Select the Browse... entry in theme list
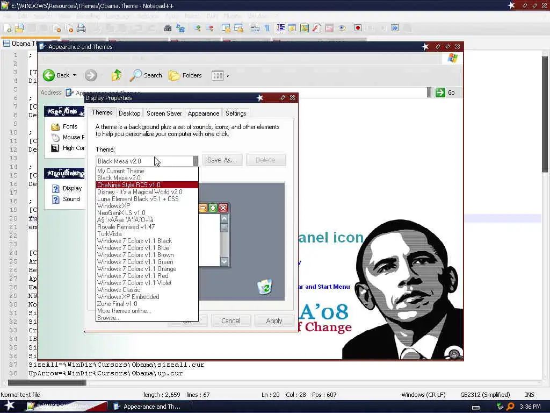This screenshot has width=550, height=413. [147, 318]
